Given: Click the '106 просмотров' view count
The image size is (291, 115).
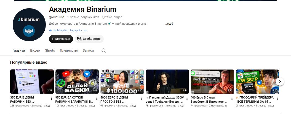Looking at the screenshot, I should [x=65, y=106].
